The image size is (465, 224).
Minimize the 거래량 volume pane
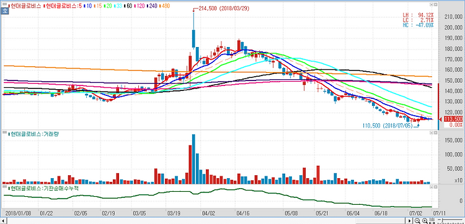click(x=431, y=134)
